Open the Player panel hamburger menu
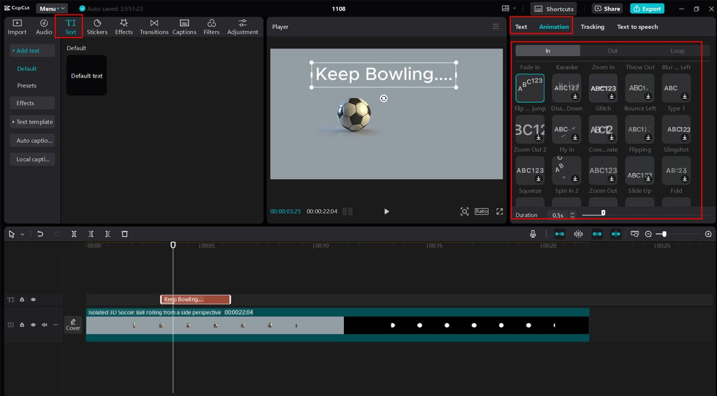Viewport: 717px width, 396px height. click(496, 27)
